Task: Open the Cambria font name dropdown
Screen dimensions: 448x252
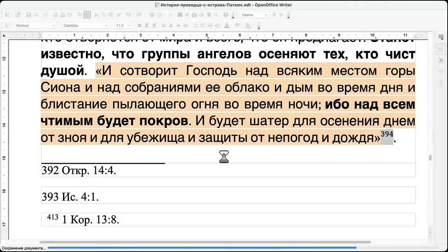Action: (106, 26)
